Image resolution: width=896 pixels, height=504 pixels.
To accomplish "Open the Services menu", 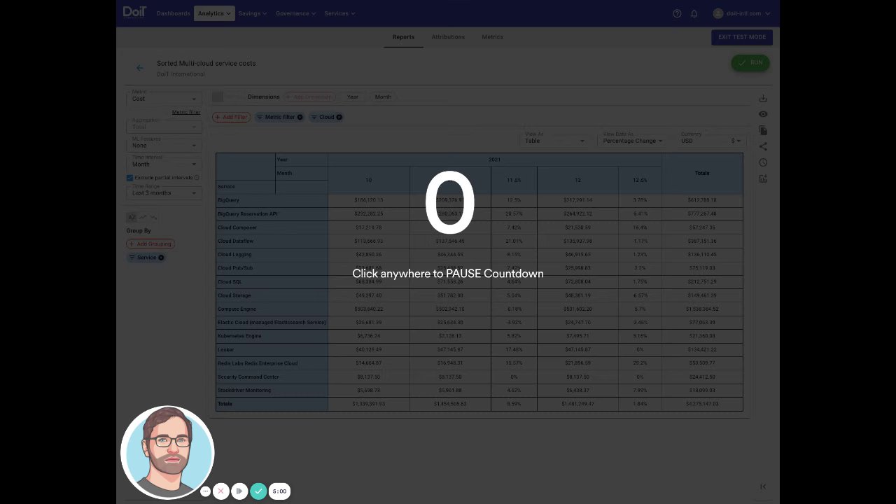I will [339, 13].
